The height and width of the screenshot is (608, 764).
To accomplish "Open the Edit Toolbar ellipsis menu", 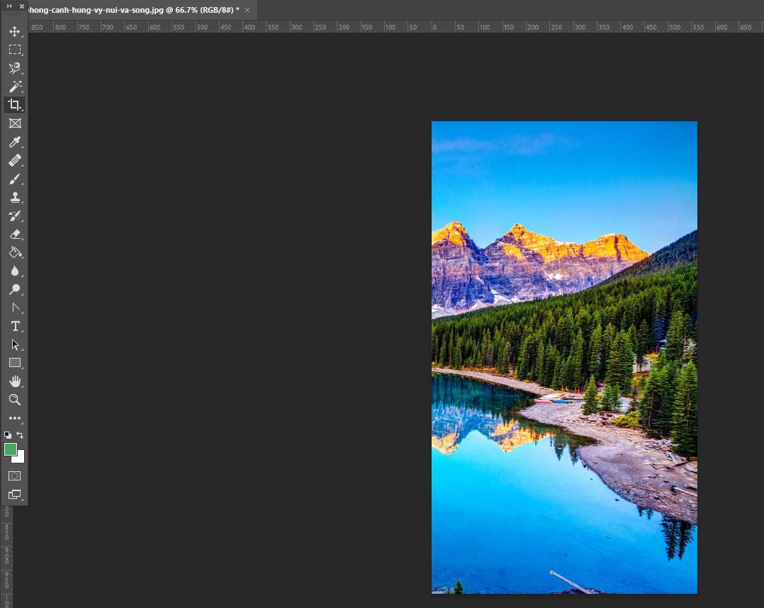I will pos(15,418).
